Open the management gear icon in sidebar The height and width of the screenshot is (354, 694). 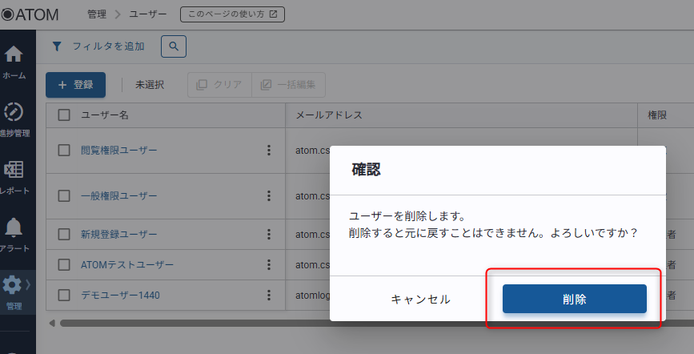click(14, 286)
